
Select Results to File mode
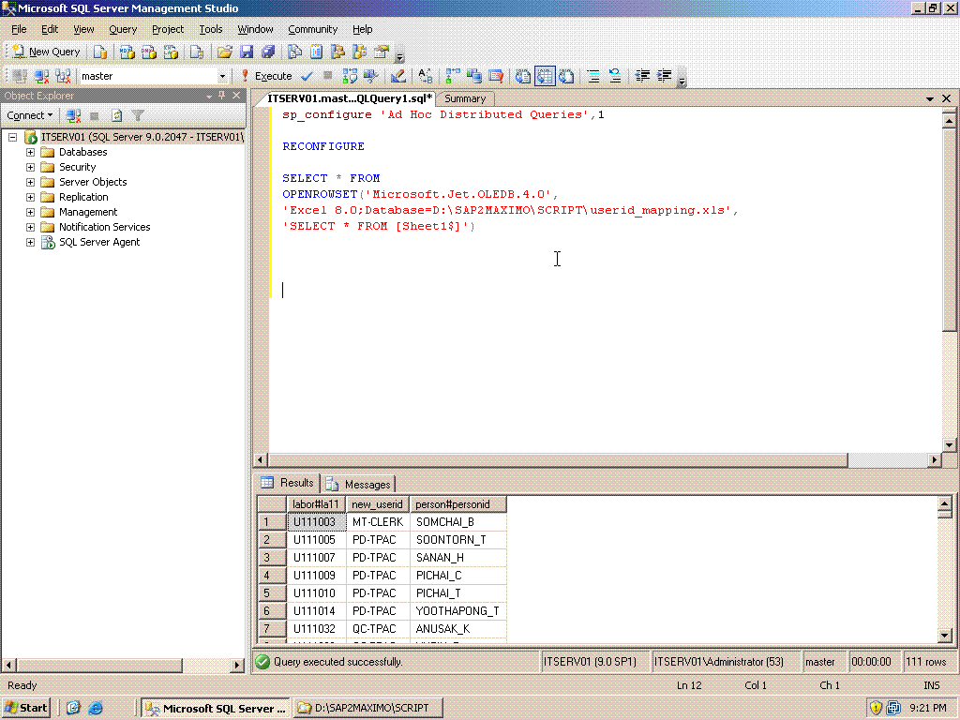[566, 76]
